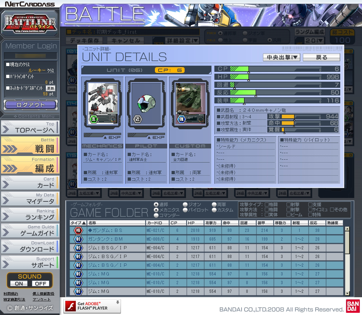Check the 実体 attack attribute checkbox
The image size is (362, 315).
[267, 215]
